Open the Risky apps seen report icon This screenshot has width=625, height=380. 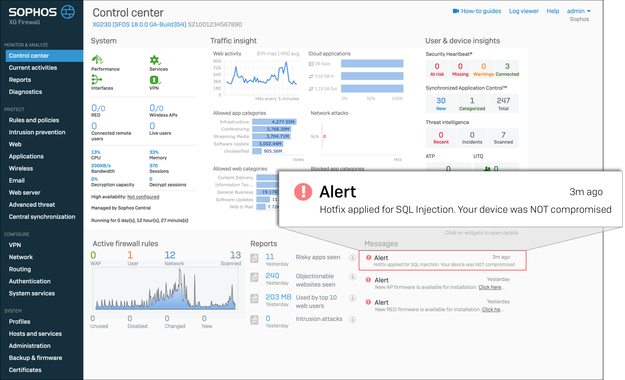[254, 258]
